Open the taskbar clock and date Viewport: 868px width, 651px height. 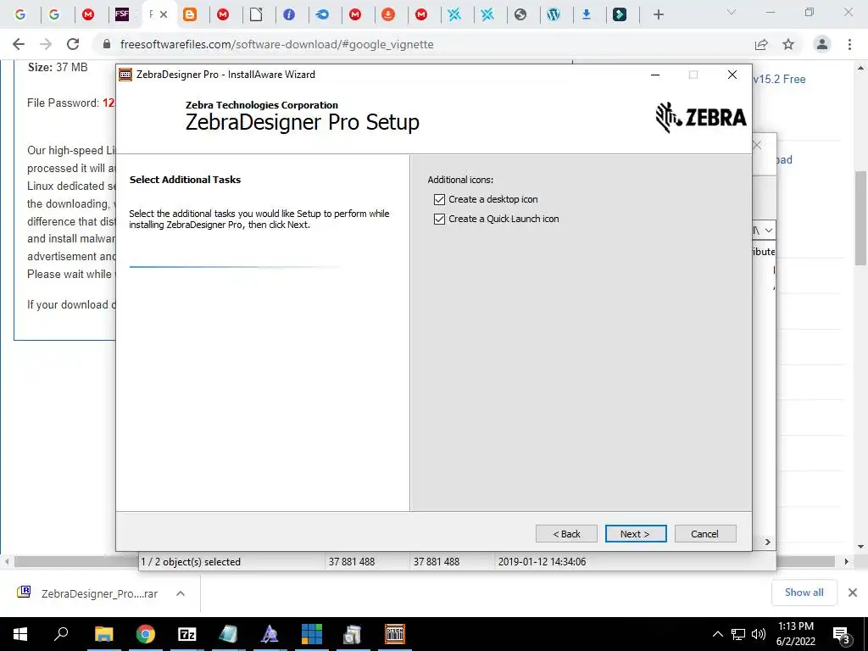pyautogui.click(x=796, y=634)
